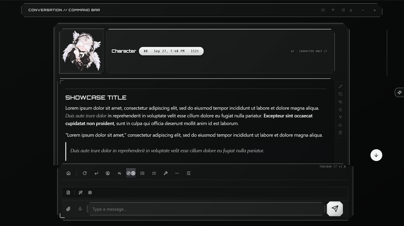404x226 pixels.
Task: Open the wrench tools icon
Action: pyautogui.click(x=166, y=173)
